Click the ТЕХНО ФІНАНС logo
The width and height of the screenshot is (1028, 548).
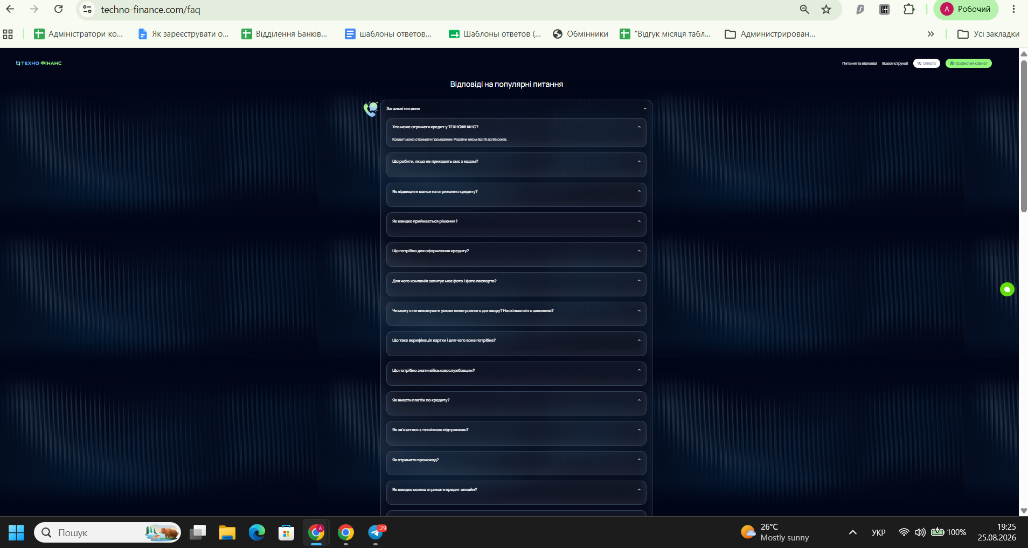coord(39,63)
